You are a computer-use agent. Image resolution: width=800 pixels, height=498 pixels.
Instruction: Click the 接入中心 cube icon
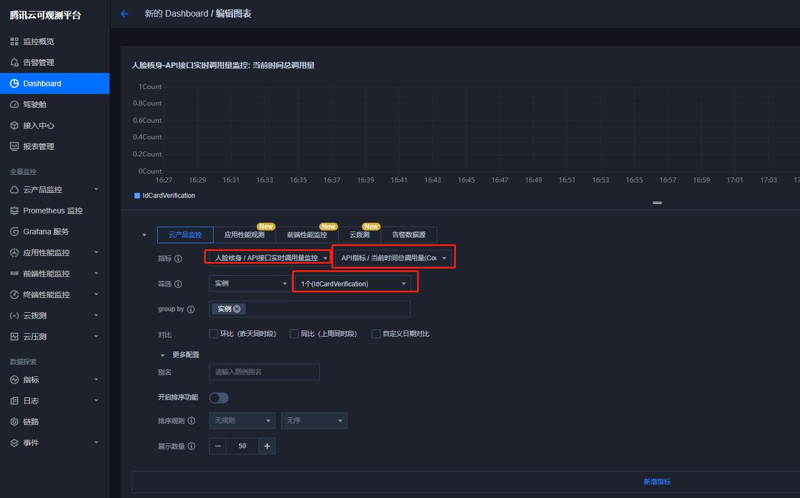(x=14, y=125)
